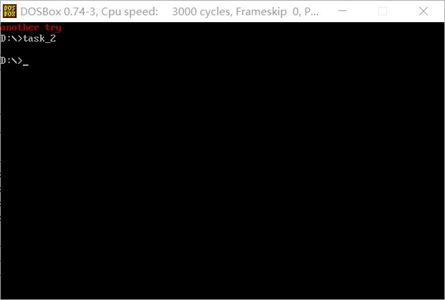Click the 'task_2' command text
The width and height of the screenshot is (445, 300).
40,38
